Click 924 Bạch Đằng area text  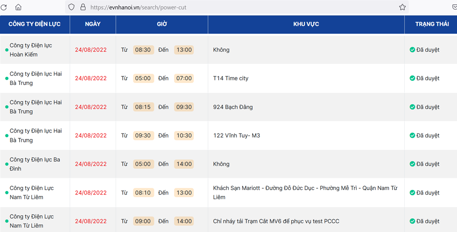[233, 107]
